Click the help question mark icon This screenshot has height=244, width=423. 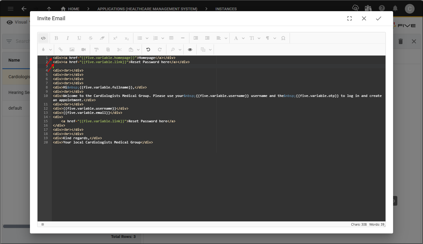click(x=382, y=8)
